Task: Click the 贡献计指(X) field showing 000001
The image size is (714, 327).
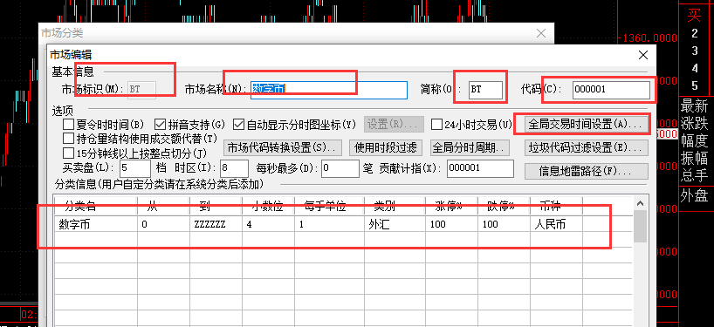Action: [x=480, y=167]
